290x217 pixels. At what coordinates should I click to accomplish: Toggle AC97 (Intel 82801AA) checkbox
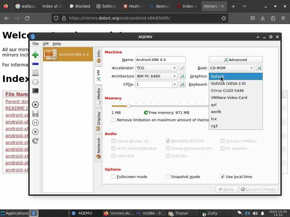(x=114, y=148)
